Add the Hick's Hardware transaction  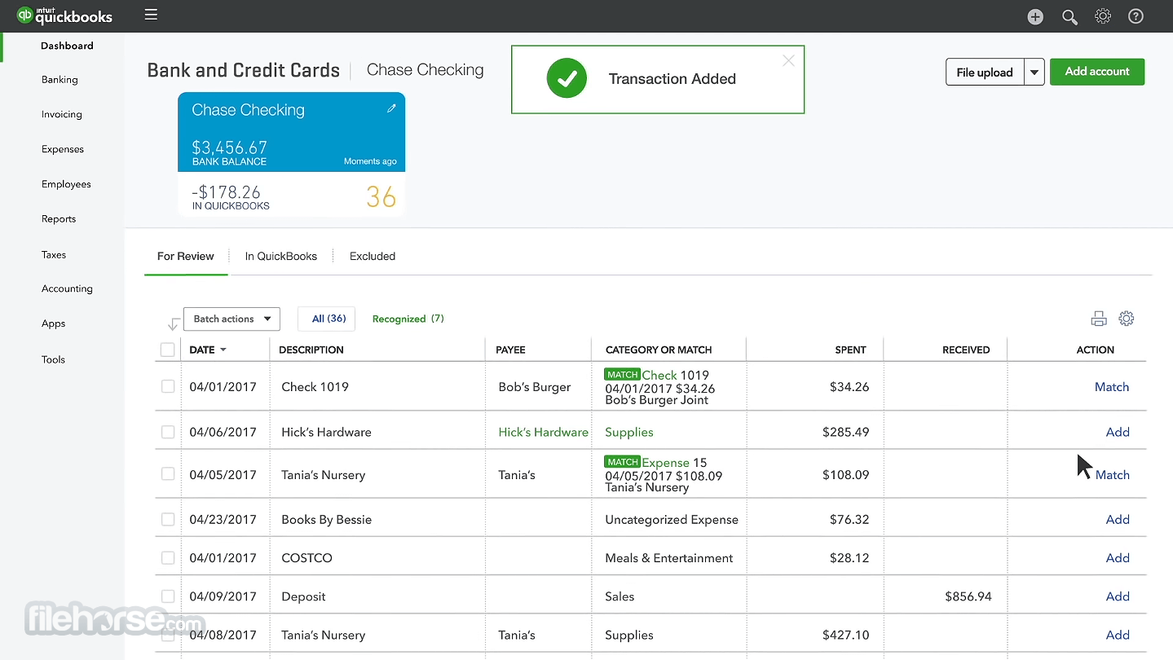pos(1118,432)
